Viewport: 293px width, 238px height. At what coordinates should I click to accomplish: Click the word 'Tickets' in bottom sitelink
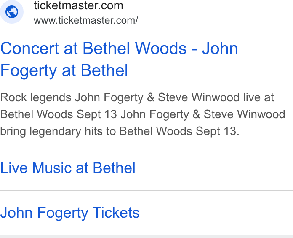point(116,213)
